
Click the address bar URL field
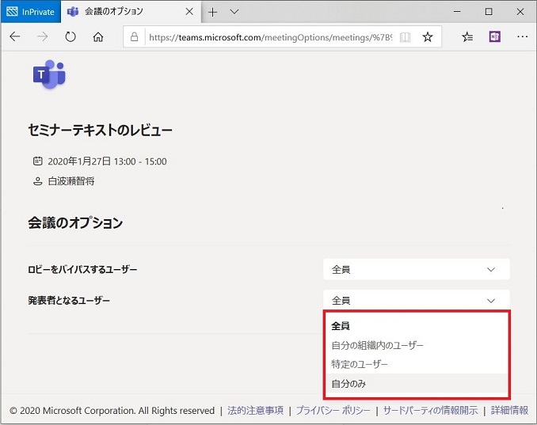click(269, 37)
